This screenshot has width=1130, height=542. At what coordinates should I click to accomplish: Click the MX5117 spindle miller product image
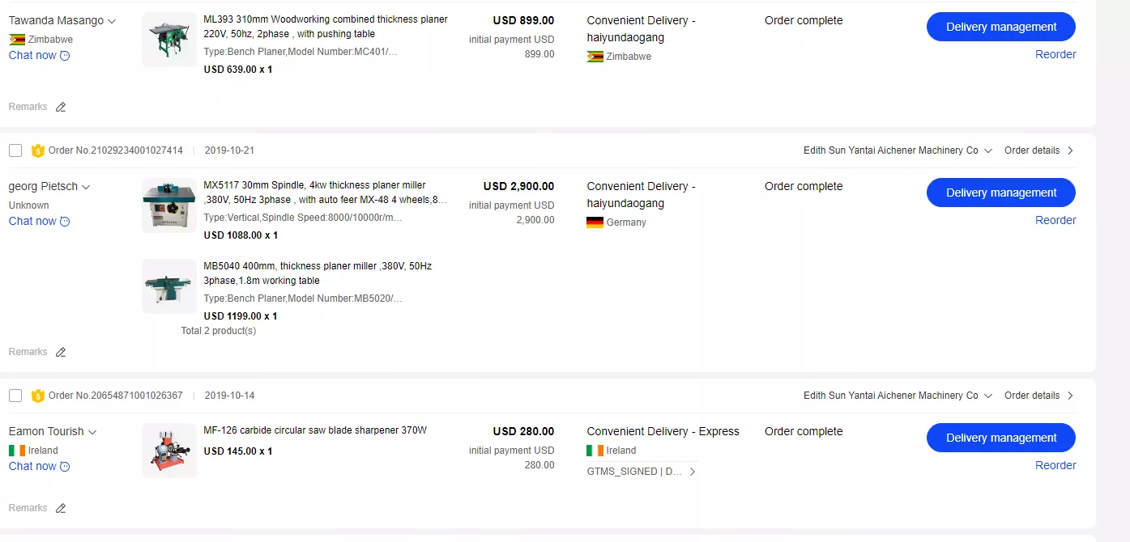pos(169,205)
